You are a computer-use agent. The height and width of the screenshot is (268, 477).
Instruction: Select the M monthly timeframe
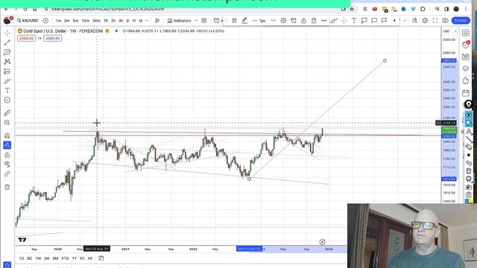[141, 21]
